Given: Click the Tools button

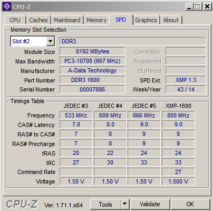Looking at the screenshot, I should (105, 205).
